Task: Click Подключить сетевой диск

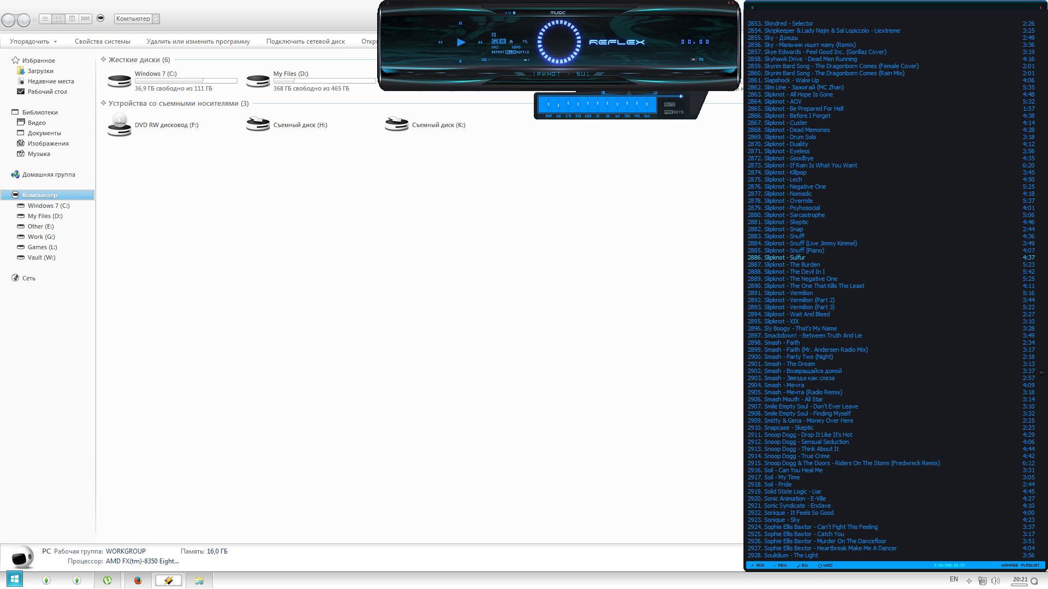Action: 306,41
